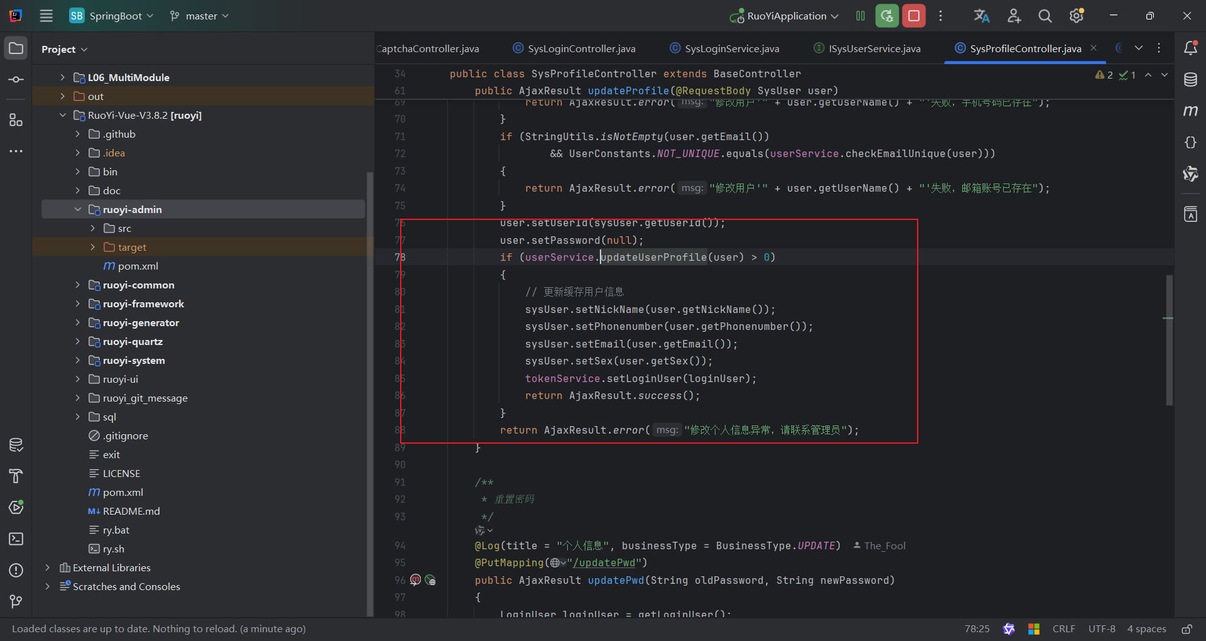Viewport: 1206px width, 641px height.
Task: Open the Maven tool window
Action: 1190,111
